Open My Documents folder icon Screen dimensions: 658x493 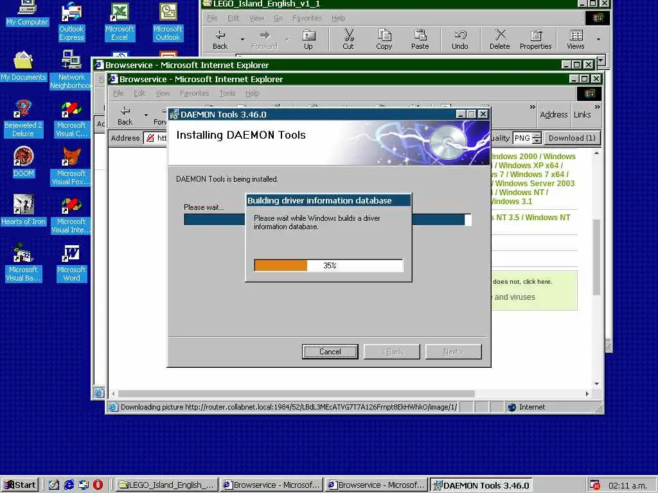click(24, 66)
